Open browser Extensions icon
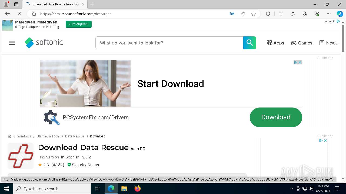346x194 pixels. [x=268, y=14]
